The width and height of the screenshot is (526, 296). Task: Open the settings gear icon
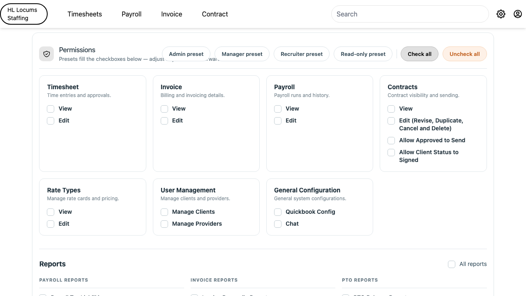[x=501, y=14]
